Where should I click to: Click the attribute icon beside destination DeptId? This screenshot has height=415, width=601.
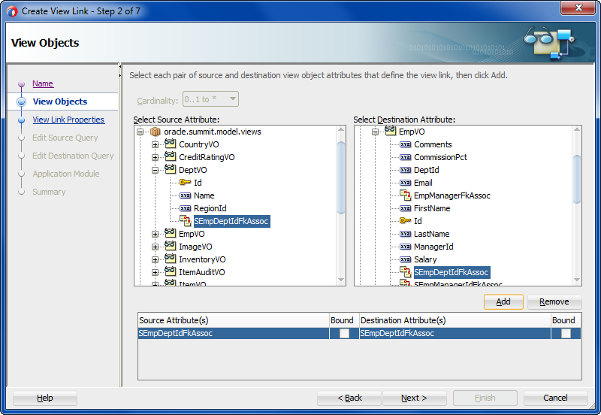click(x=405, y=170)
